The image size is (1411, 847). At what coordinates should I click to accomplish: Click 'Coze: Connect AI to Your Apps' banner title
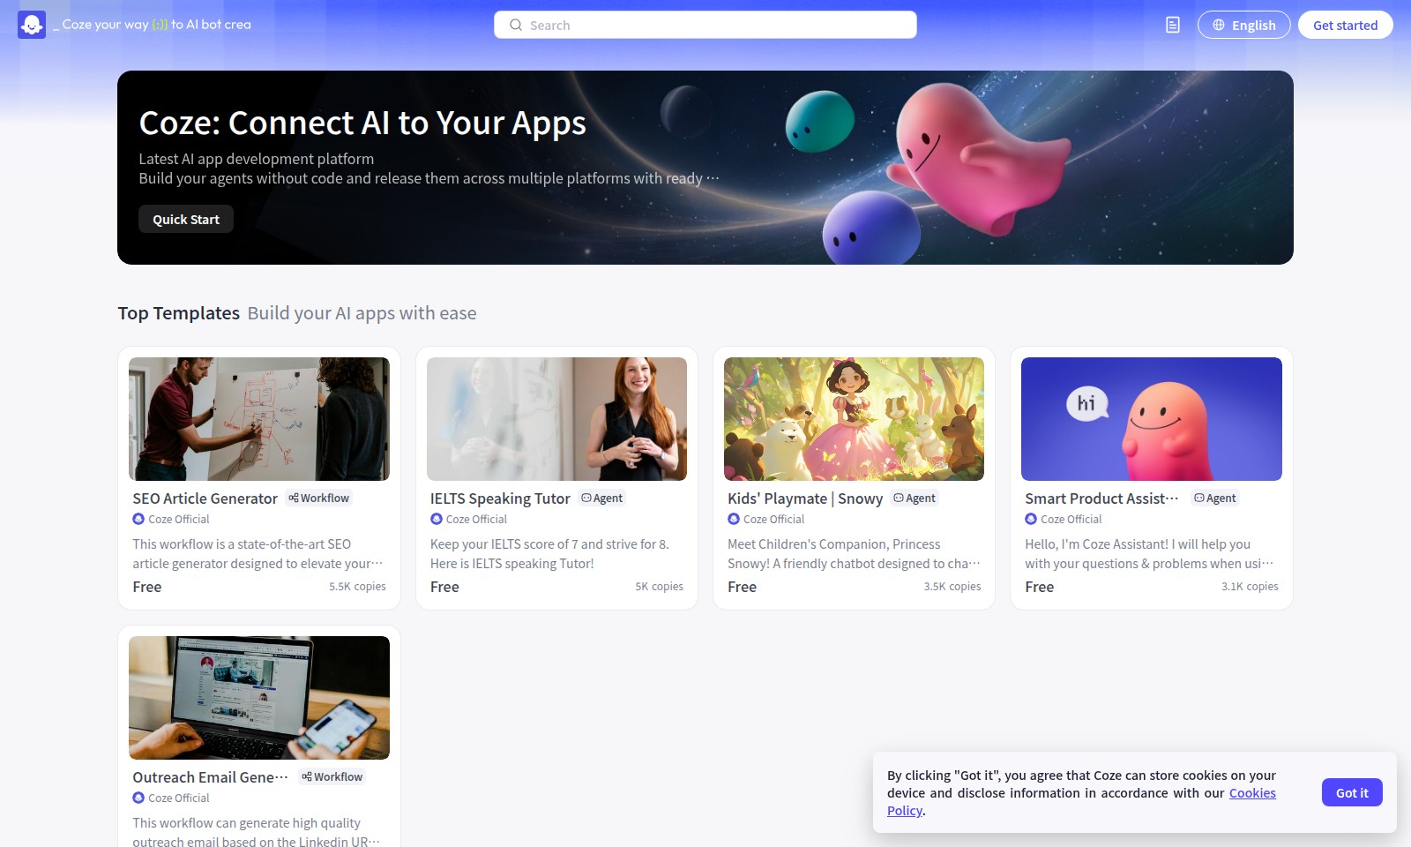(x=362, y=124)
